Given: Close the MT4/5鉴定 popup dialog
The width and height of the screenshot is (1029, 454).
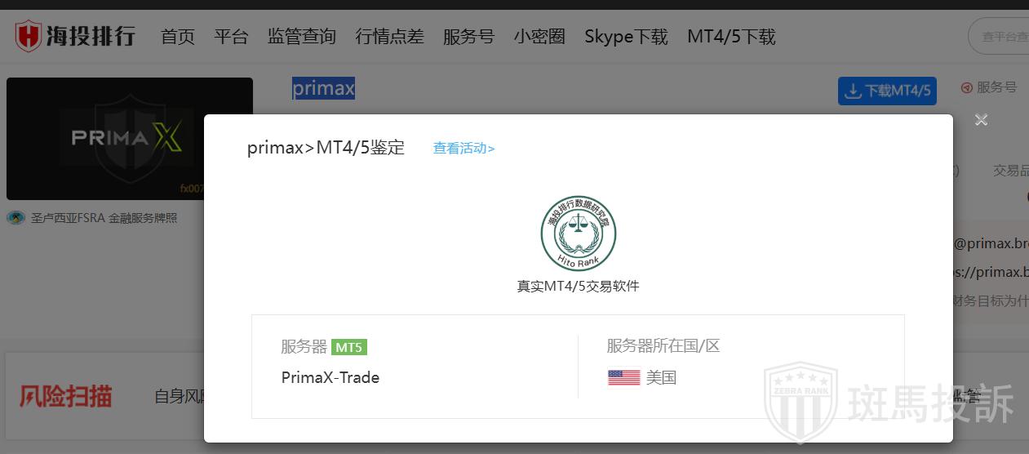Looking at the screenshot, I should pyautogui.click(x=981, y=120).
